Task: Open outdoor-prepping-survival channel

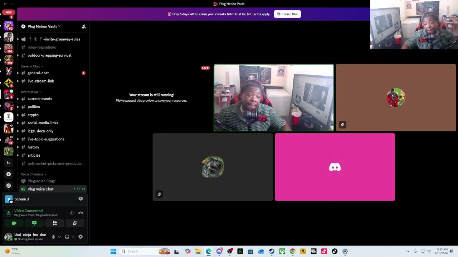Action: (x=53, y=55)
